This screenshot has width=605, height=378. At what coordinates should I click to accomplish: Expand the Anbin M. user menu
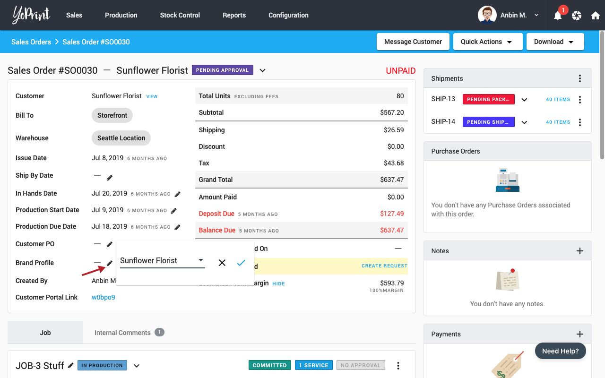(x=536, y=15)
